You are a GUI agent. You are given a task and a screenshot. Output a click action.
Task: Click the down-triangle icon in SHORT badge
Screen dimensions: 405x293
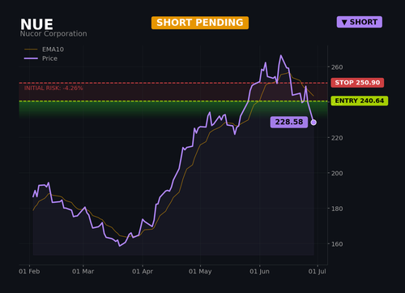point(344,22)
